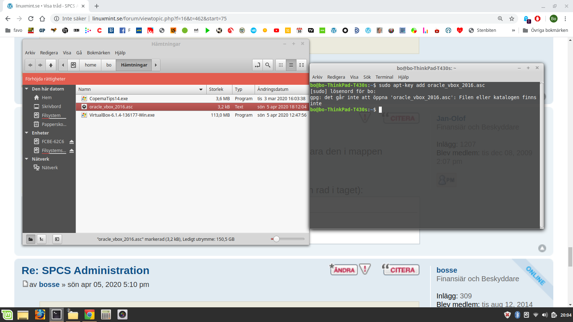Switch to compact view in file manager

(x=302, y=65)
